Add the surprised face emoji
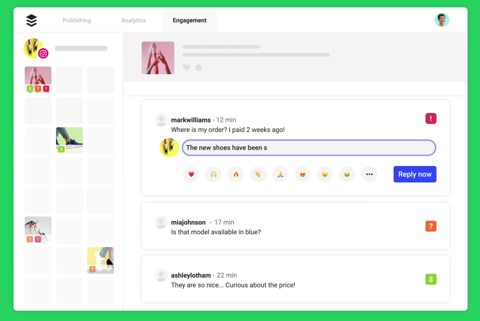 tap(325, 174)
